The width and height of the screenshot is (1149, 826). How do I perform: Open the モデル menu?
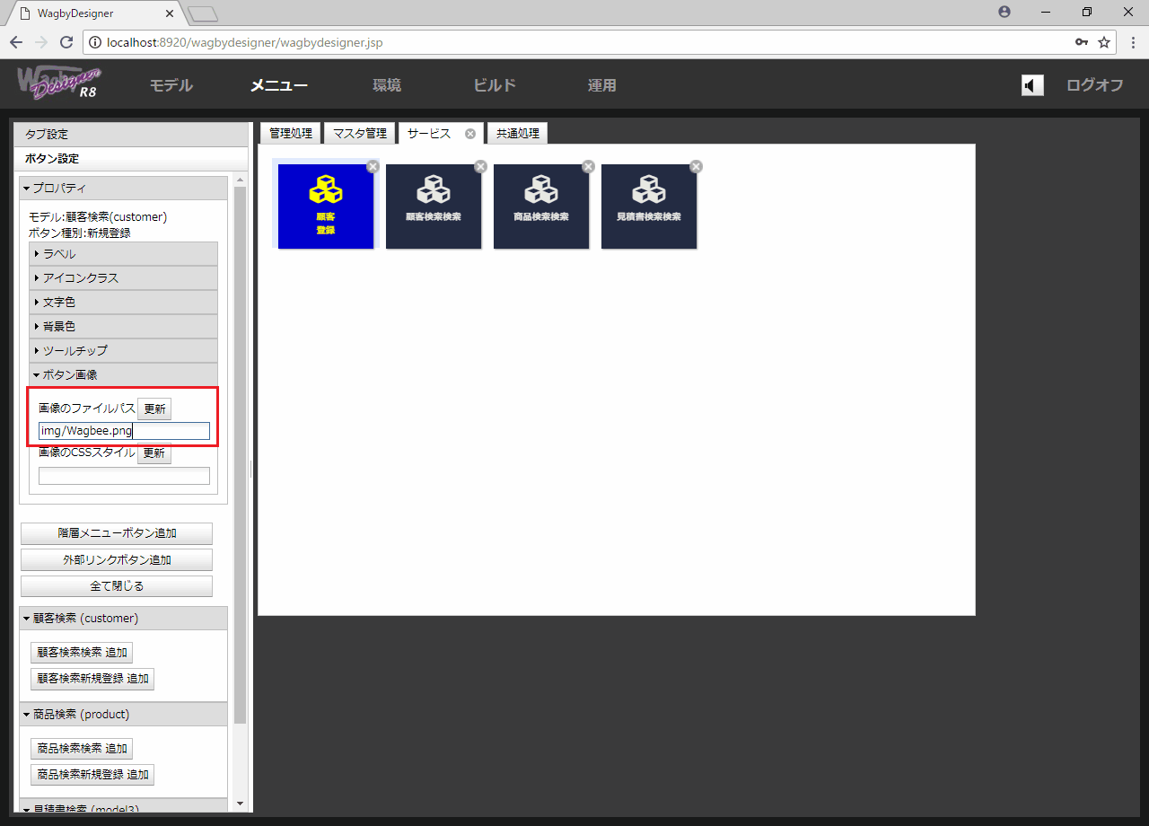[171, 85]
